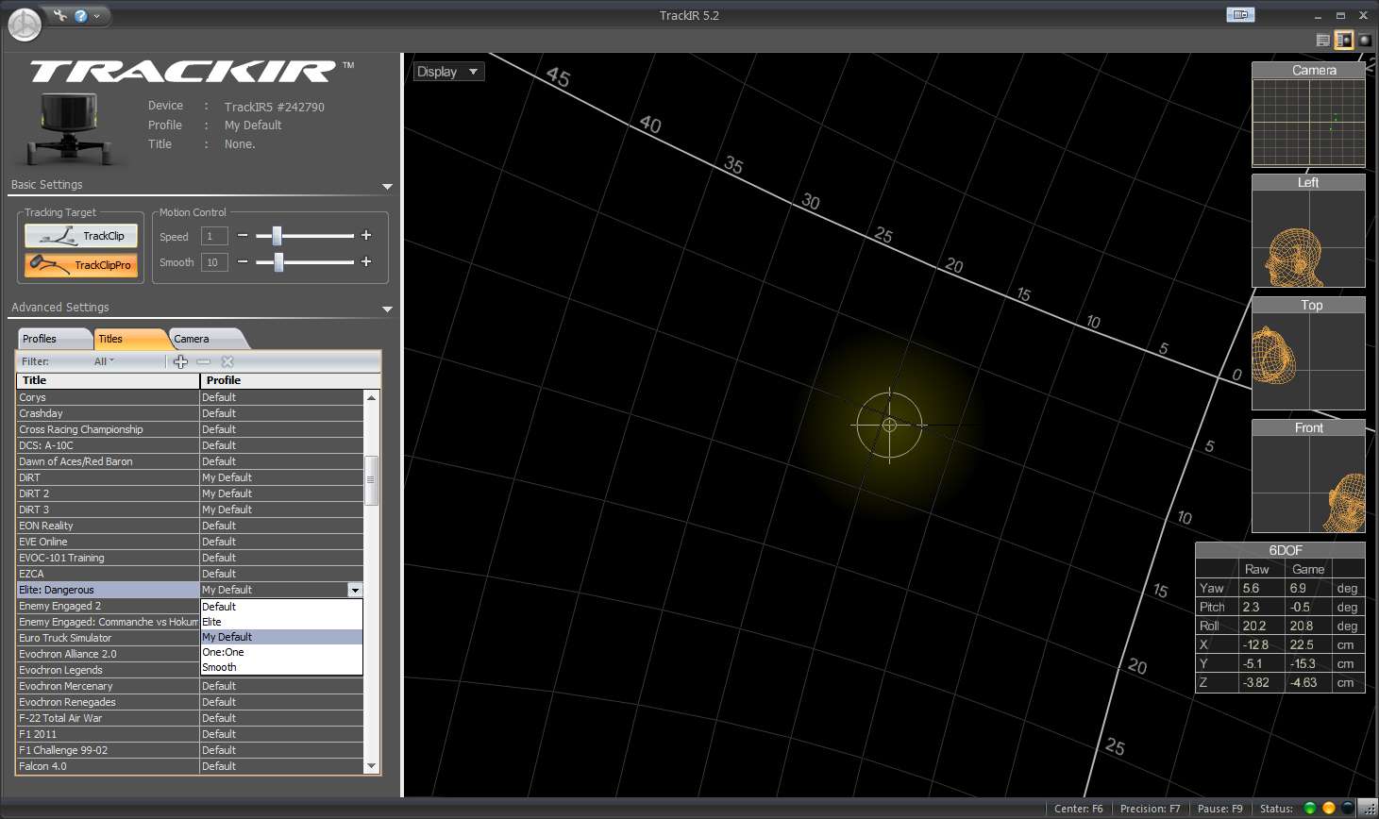The image size is (1379, 819).
Task: Switch to 3D-view-only layout icon
Action: pos(1365,40)
